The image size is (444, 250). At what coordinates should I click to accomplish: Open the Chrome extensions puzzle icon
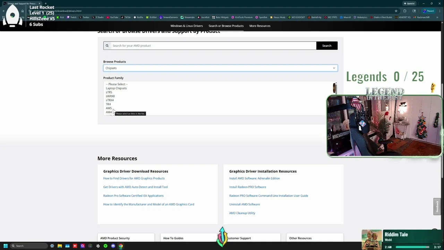405,11
